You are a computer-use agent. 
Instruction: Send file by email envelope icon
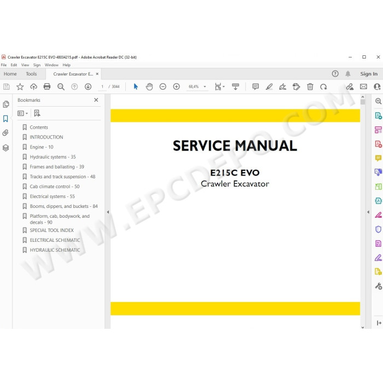point(363,86)
